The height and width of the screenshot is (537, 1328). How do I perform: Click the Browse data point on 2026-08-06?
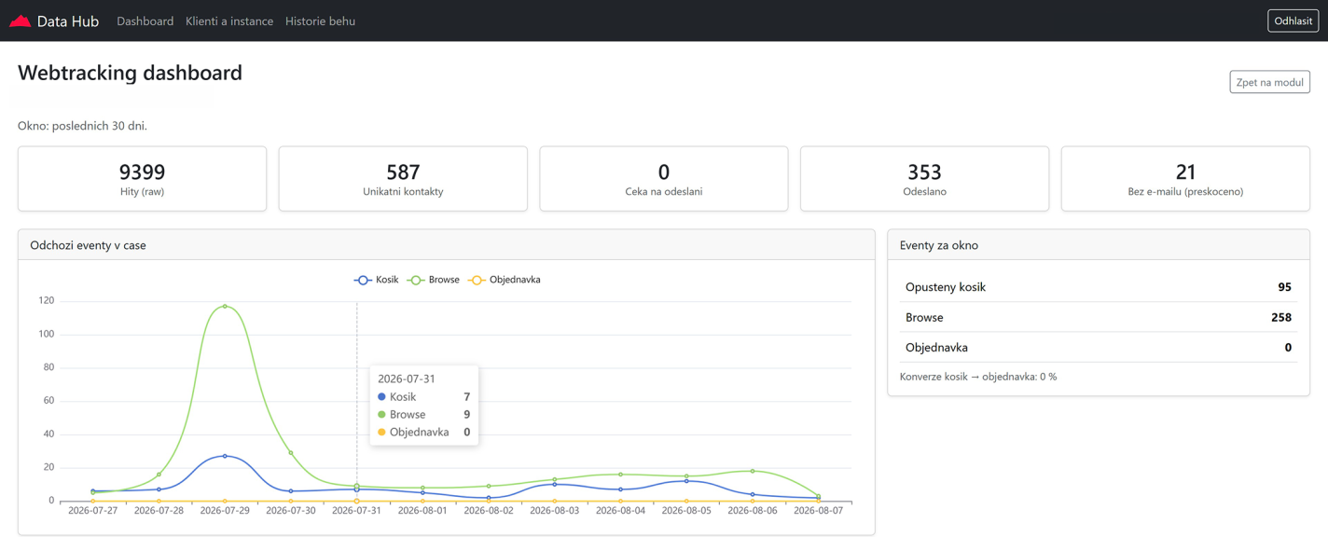coord(753,471)
